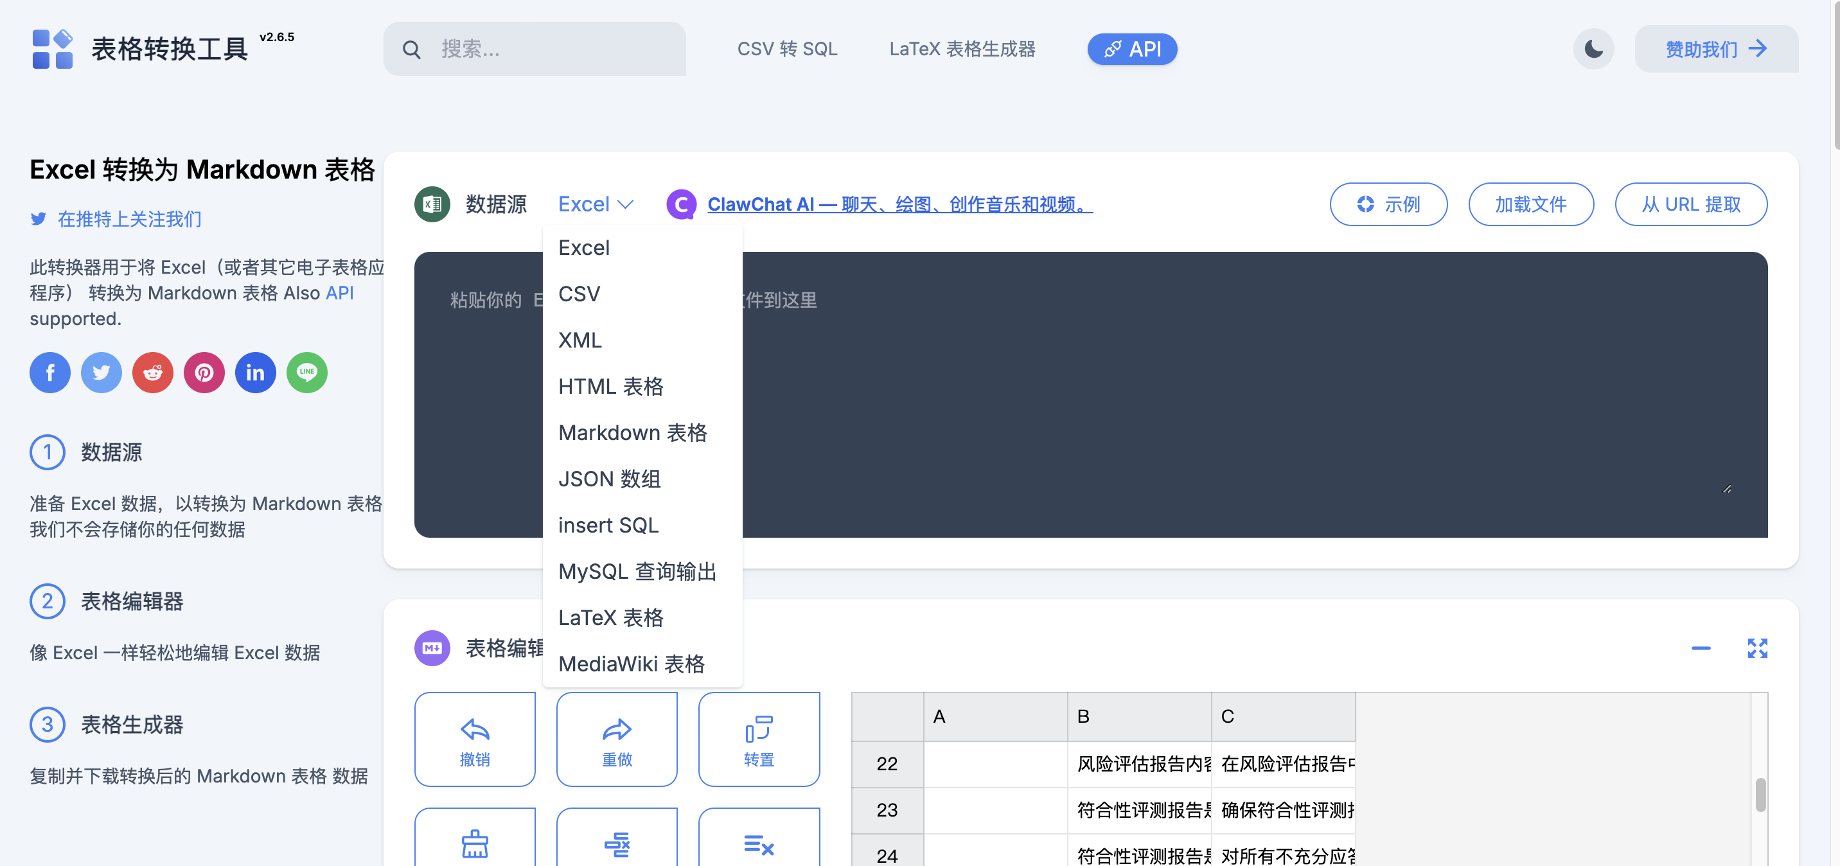The height and width of the screenshot is (866, 1840).
Task: Open the API page button
Action: tap(1131, 49)
